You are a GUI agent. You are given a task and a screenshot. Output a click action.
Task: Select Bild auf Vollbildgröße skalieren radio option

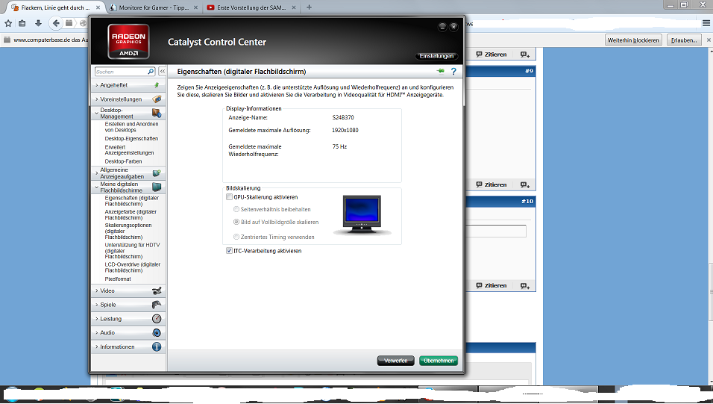[x=236, y=223]
